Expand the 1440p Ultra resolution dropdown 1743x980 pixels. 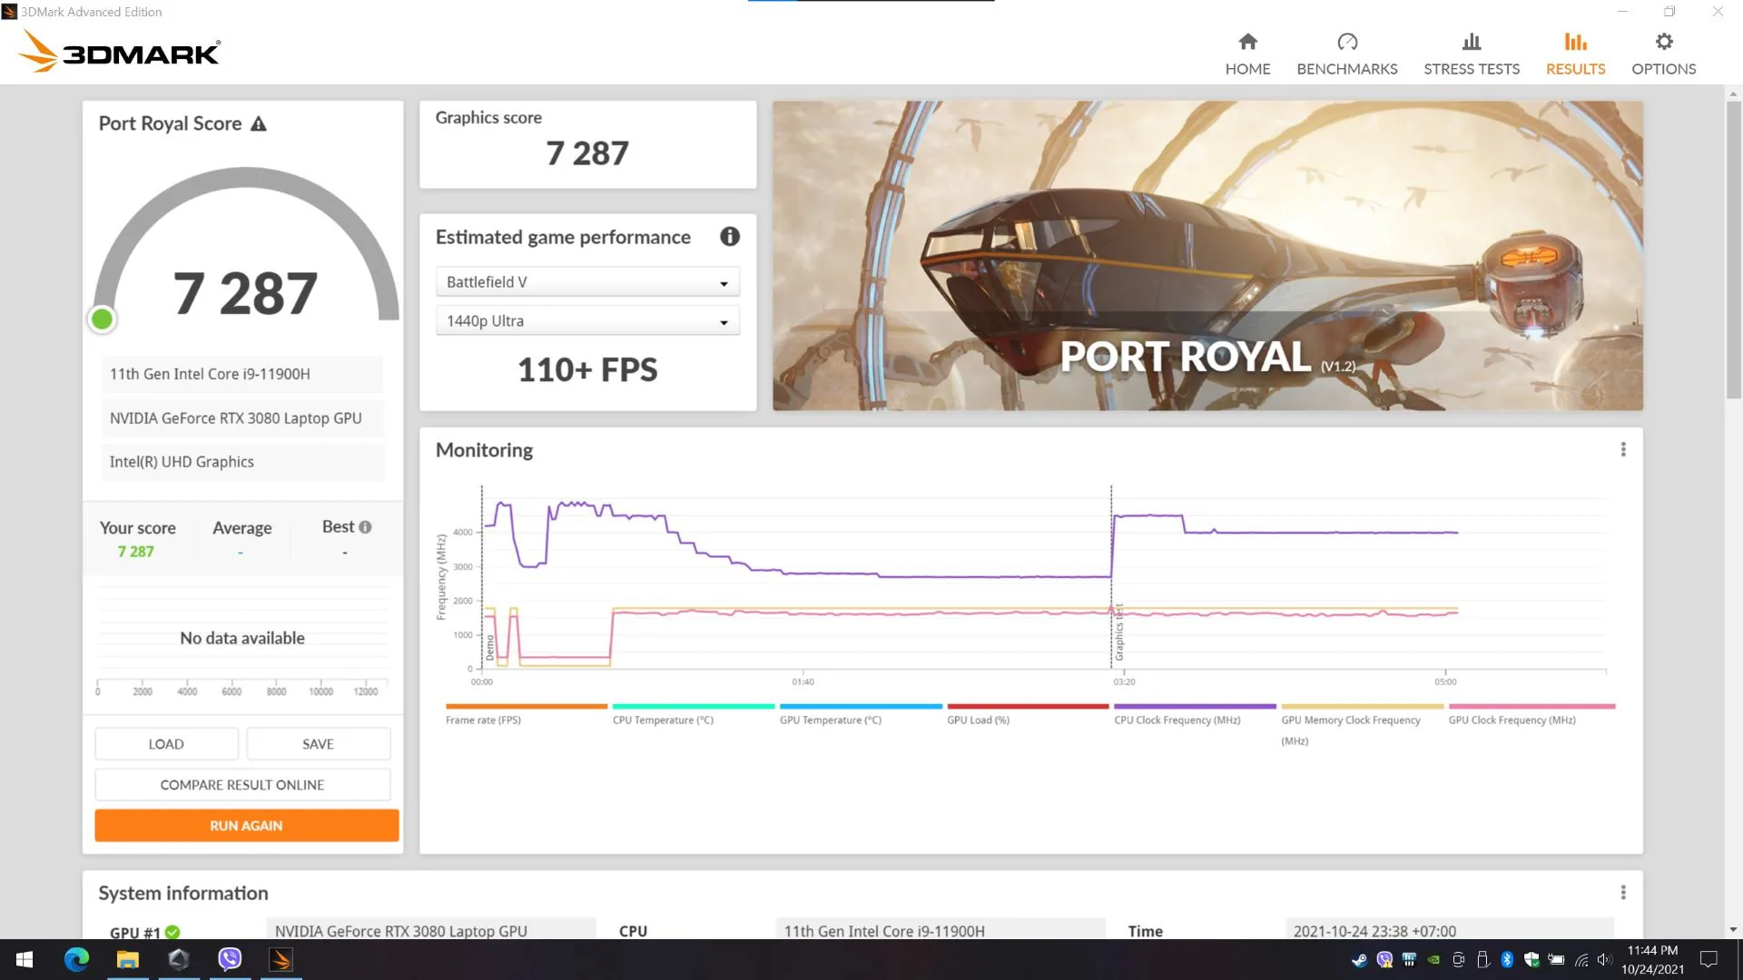587,321
